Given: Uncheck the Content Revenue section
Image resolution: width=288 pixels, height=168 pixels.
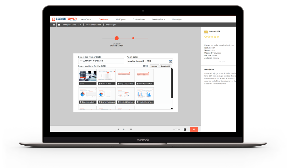Looking at the screenshot, I should point(138,102).
